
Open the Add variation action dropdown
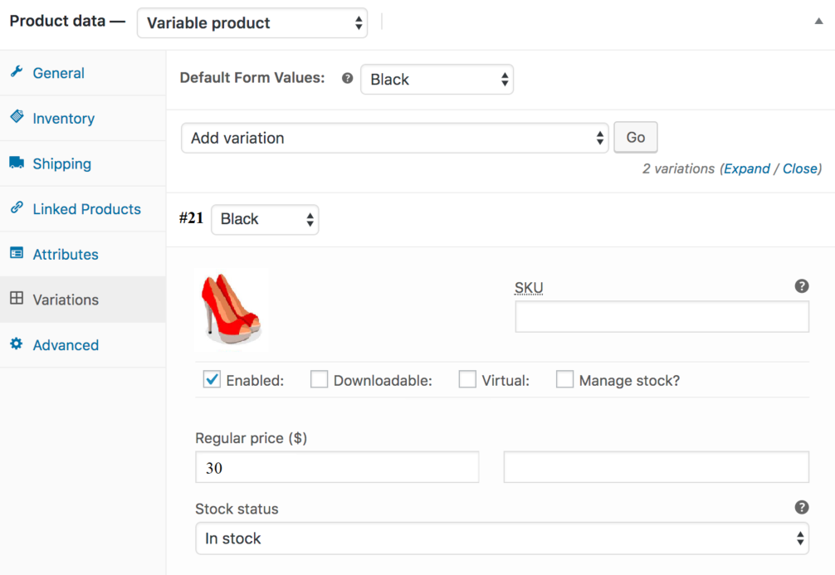point(394,138)
